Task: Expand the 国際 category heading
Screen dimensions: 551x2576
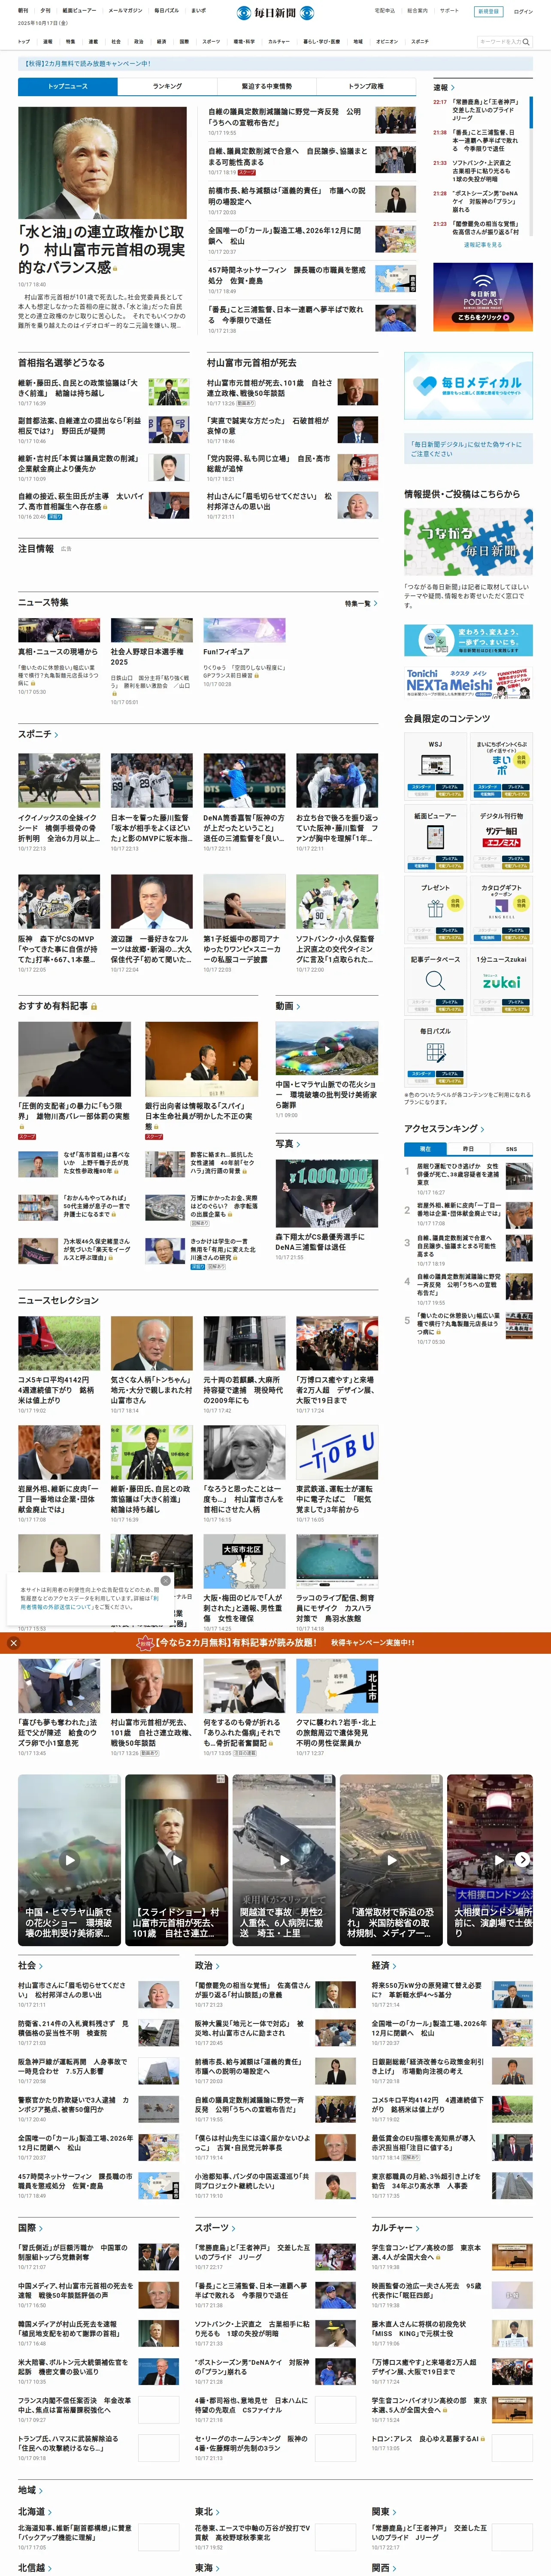Action: point(30,2227)
